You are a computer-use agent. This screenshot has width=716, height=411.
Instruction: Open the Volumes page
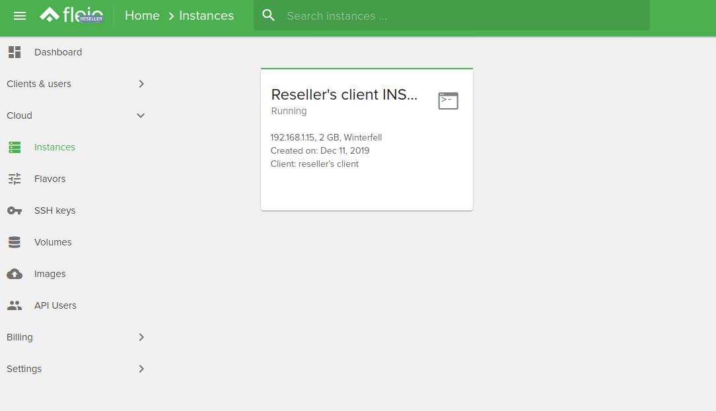pyautogui.click(x=53, y=242)
